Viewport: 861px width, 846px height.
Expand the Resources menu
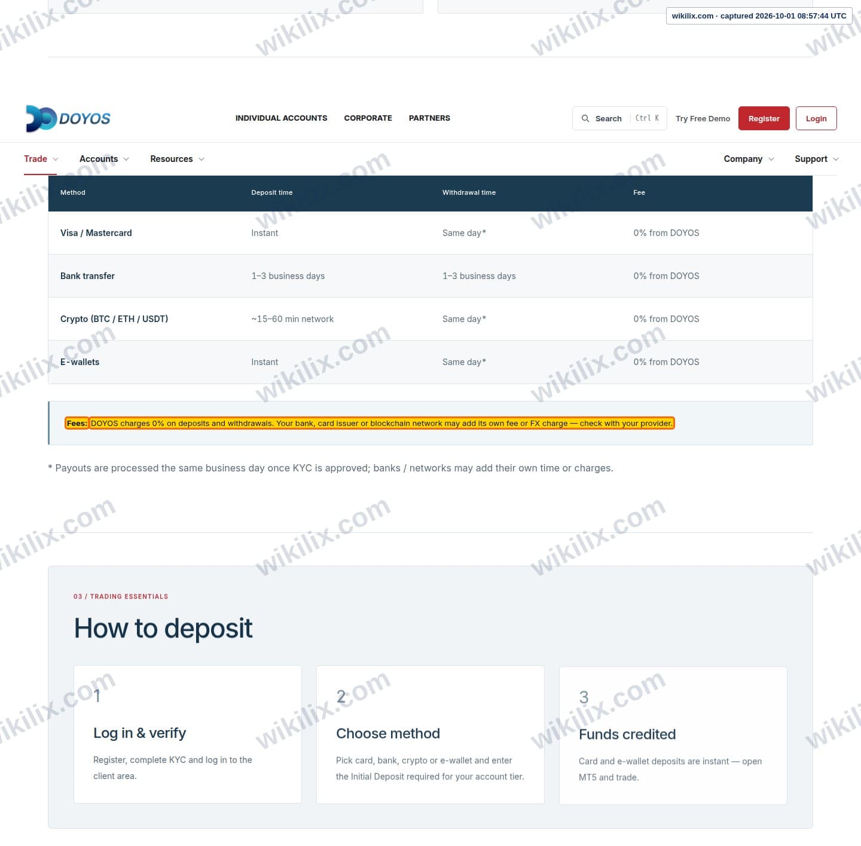177,159
